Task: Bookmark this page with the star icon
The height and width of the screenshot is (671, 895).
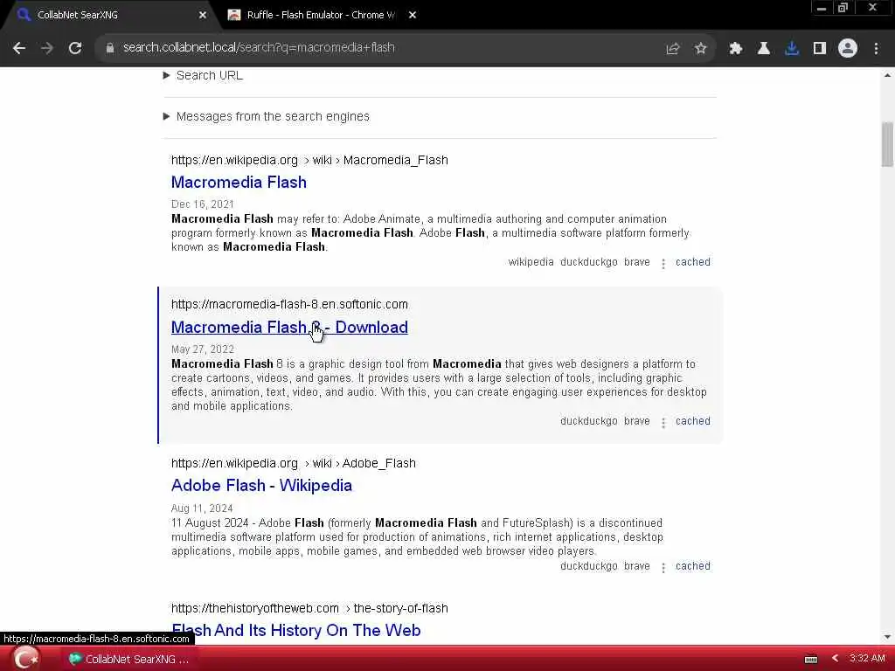Action: tap(701, 49)
